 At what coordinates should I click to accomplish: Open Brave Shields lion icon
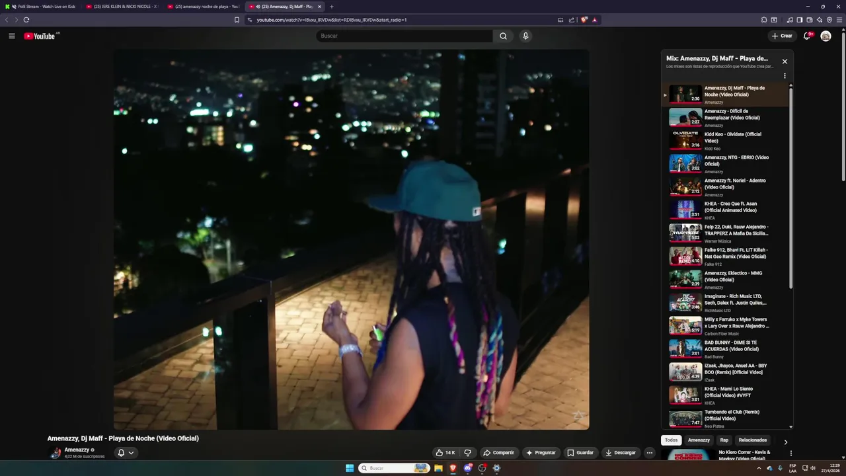pos(584,20)
